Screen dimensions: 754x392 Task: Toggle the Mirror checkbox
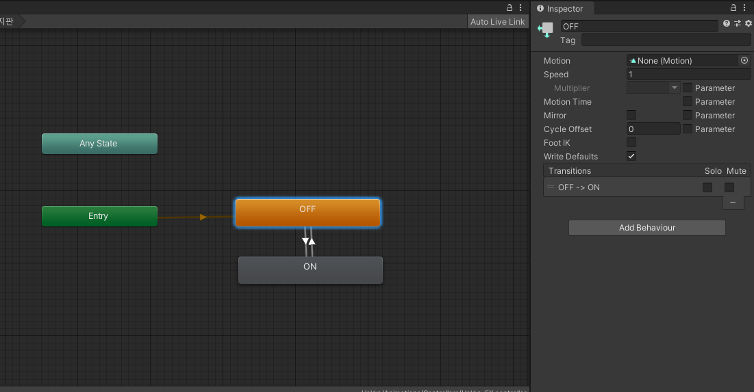pos(631,116)
